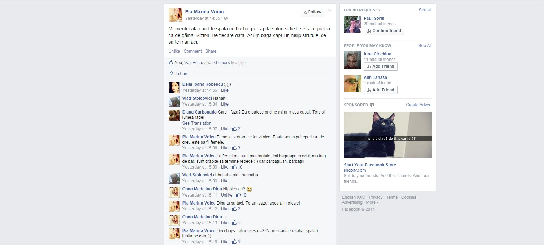Image resolution: width=544 pixels, height=245 pixels.
Task: Click the share arrow icon beside '1 share'
Action: tap(171, 73)
